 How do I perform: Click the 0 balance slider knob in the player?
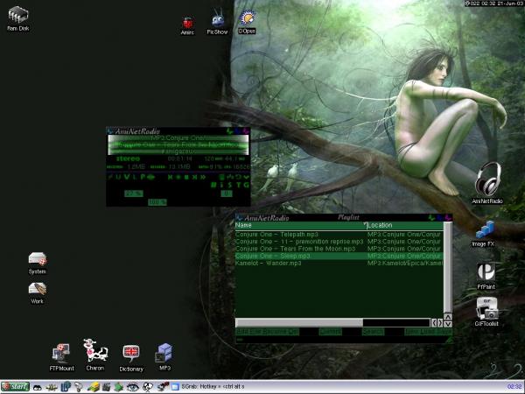(x=227, y=193)
